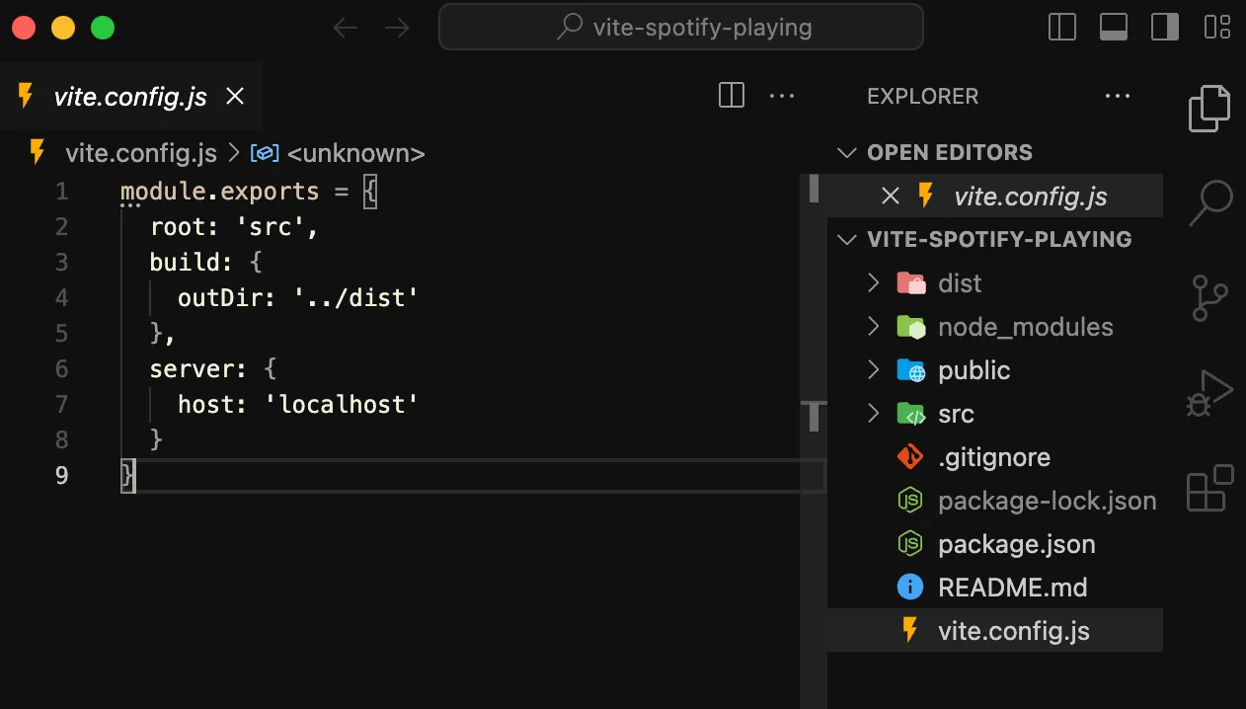1246x709 pixels.
Task: Open the Extensions view
Action: click(1210, 487)
